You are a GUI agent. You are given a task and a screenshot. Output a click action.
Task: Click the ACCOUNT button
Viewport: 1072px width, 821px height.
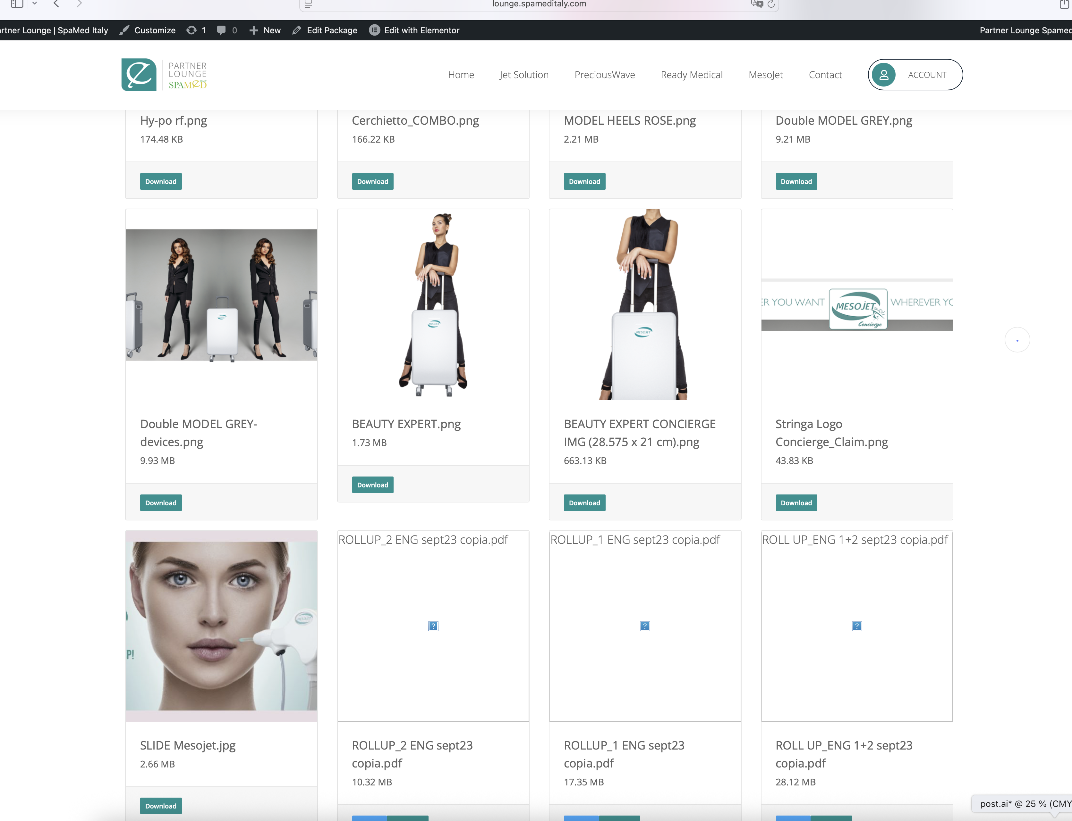[915, 75]
